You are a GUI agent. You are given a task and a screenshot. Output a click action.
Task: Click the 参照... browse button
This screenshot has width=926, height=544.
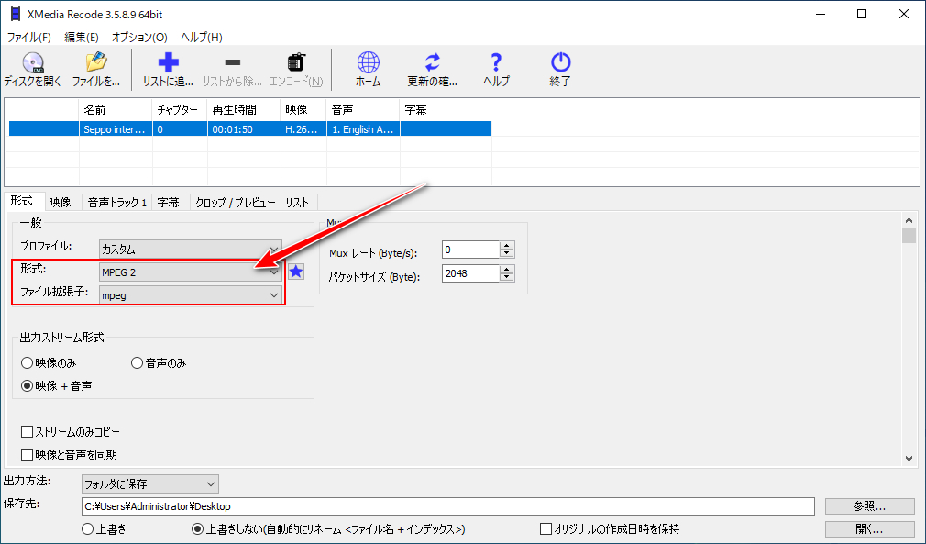[x=869, y=506]
